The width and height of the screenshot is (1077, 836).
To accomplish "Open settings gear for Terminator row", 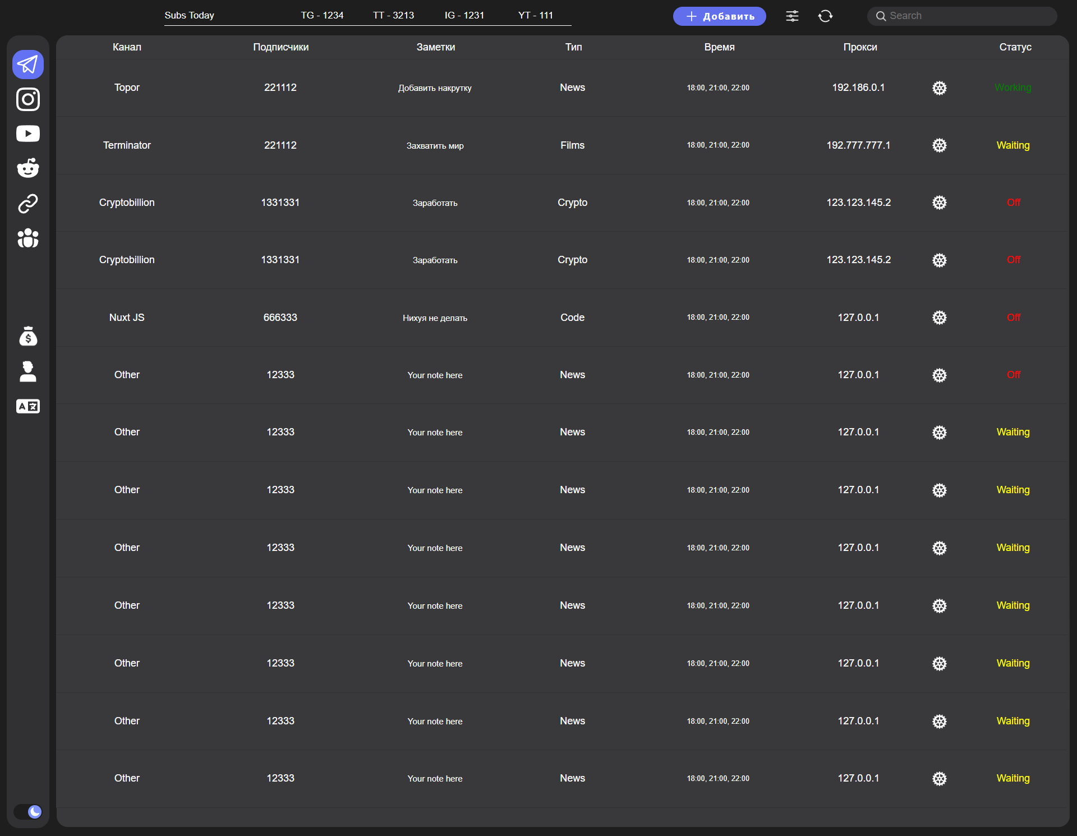I will pos(940,145).
